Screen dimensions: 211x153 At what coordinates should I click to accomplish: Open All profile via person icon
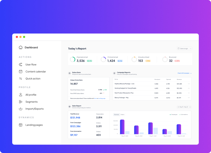pos(20,95)
